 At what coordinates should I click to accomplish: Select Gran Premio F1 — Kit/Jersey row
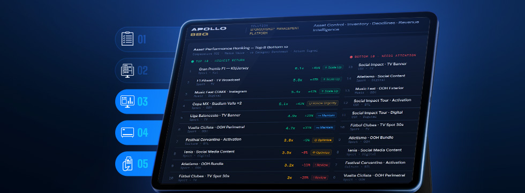(x=266, y=69)
